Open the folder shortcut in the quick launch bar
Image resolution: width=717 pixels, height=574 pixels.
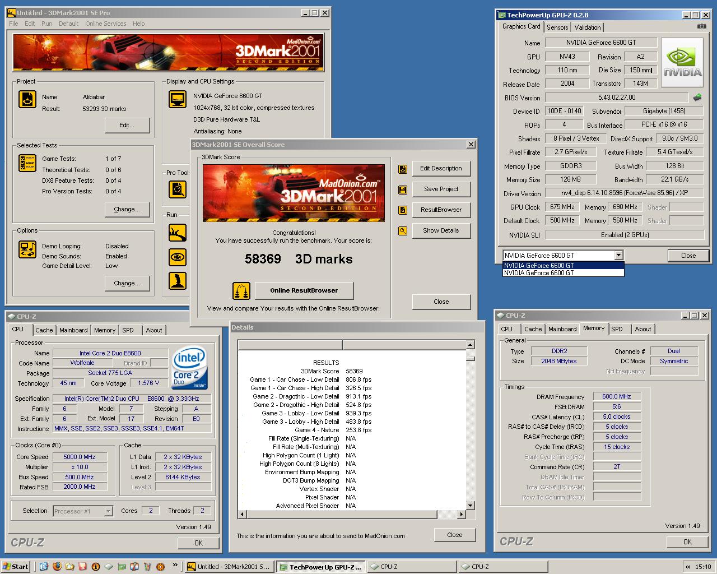click(x=69, y=567)
